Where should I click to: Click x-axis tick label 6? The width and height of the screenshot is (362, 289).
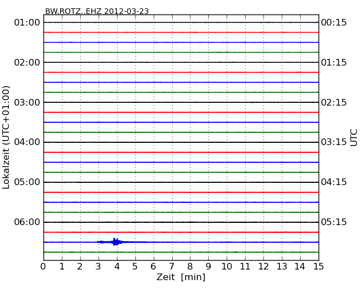[153, 266]
